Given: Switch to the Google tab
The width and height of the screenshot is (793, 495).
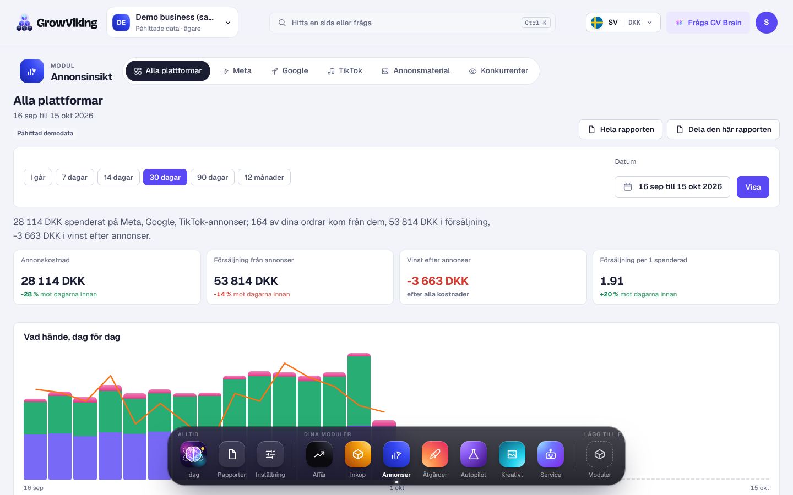Looking at the screenshot, I should 290,71.
